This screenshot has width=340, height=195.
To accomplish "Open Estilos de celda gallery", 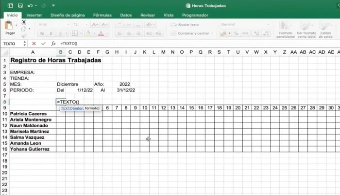I will click(325, 30).
